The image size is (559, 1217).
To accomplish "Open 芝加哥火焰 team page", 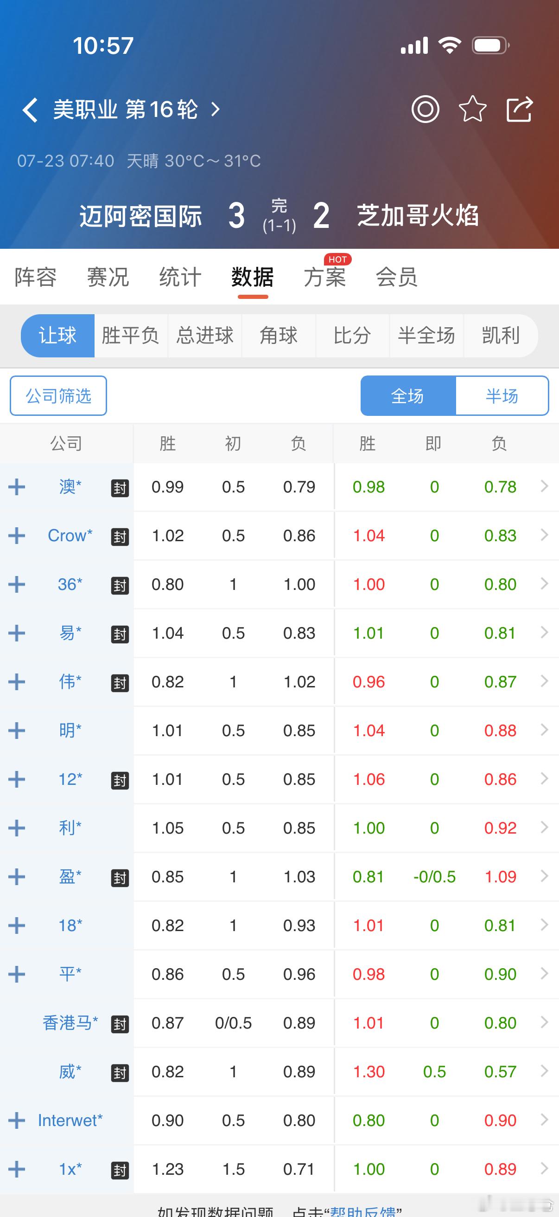I will [x=418, y=215].
